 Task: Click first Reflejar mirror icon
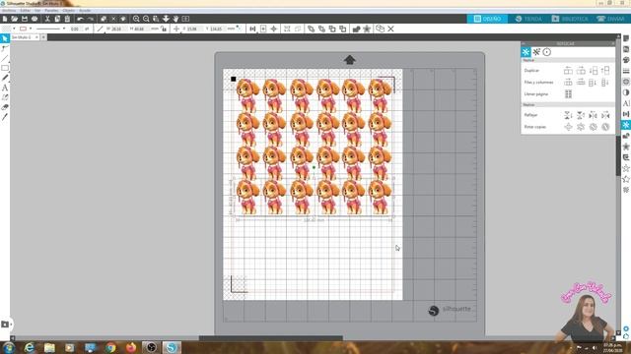tap(568, 115)
